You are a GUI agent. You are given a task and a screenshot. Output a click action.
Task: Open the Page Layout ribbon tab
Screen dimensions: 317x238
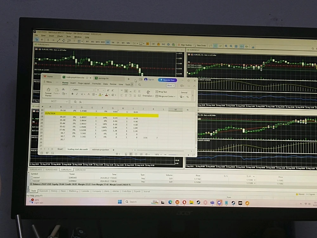pos(84,83)
